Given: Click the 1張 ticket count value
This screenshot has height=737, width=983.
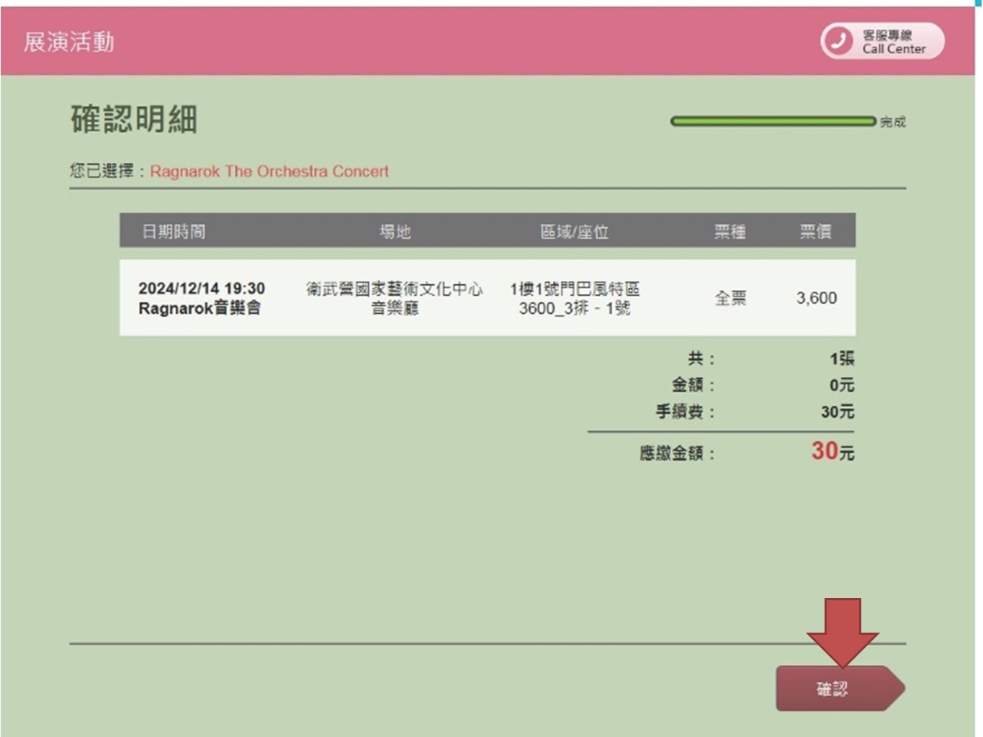Looking at the screenshot, I should [x=842, y=358].
